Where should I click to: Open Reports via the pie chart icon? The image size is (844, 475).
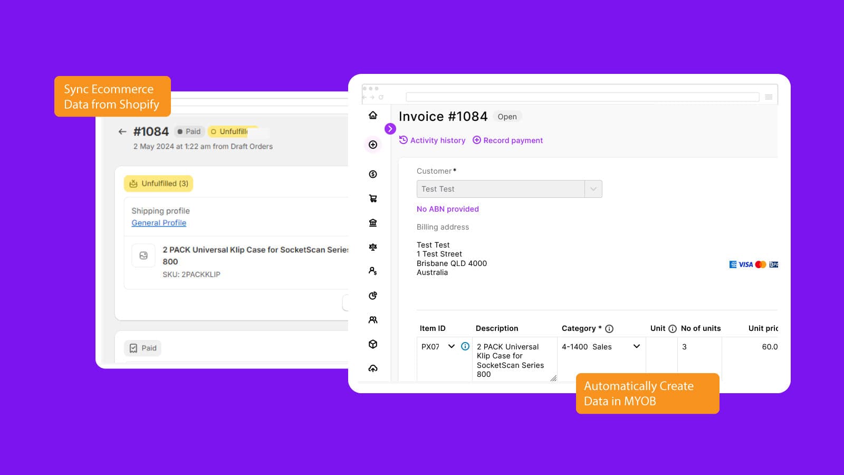click(373, 295)
